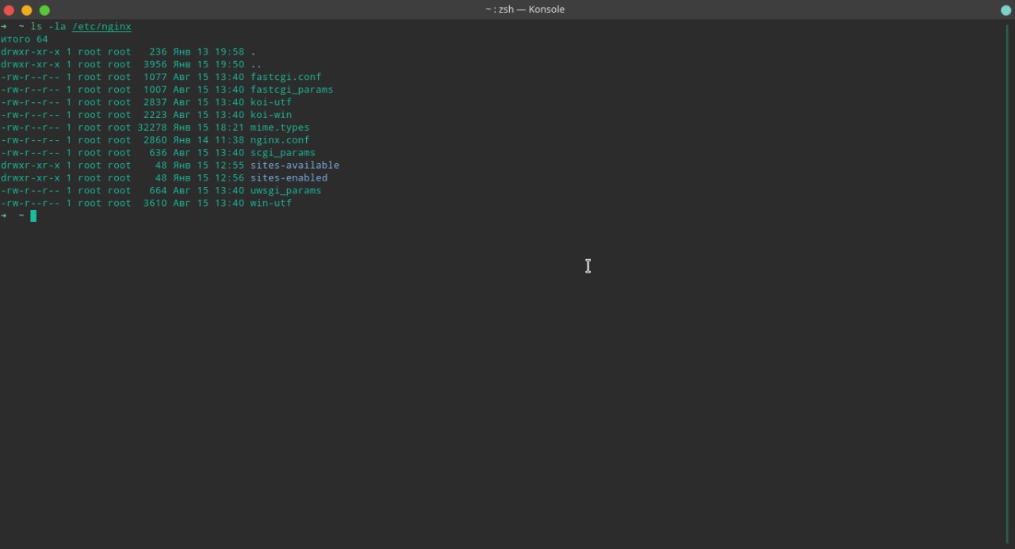The height and width of the screenshot is (549, 1015).
Task: Click the timestamp 18:21 for mime.types
Action: pyautogui.click(x=229, y=128)
